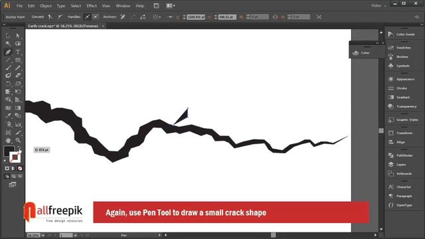
Task: Select the Eraser tool
Action: point(18,76)
